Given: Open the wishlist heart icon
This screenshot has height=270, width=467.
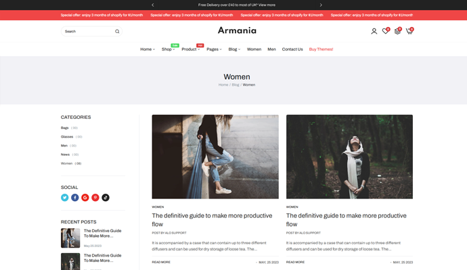Looking at the screenshot, I should (x=385, y=31).
